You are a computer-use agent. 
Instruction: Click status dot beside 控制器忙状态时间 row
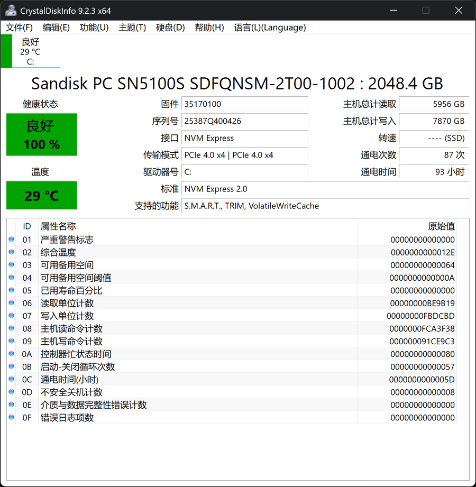(12, 354)
